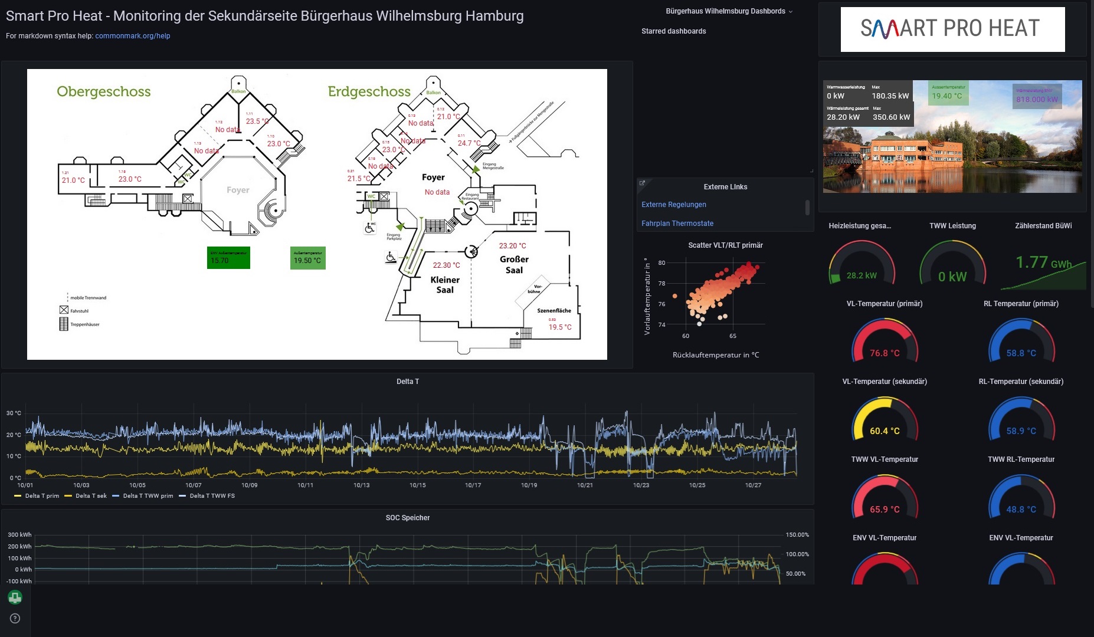Screen dimensions: 1094x637
Task: Click the Fahrstuhl legend icon on the floor plan
Action: (x=64, y=310)
